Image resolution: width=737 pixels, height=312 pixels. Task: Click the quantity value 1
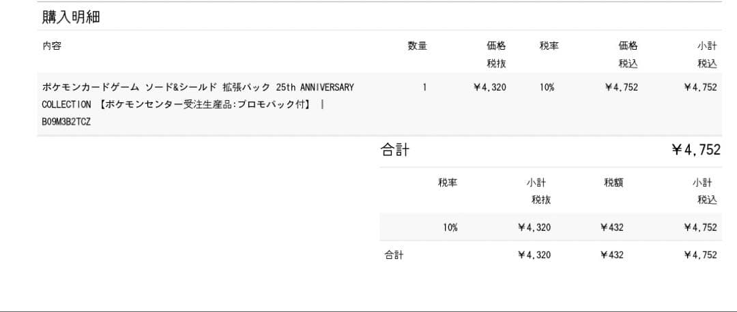(424, 87)
